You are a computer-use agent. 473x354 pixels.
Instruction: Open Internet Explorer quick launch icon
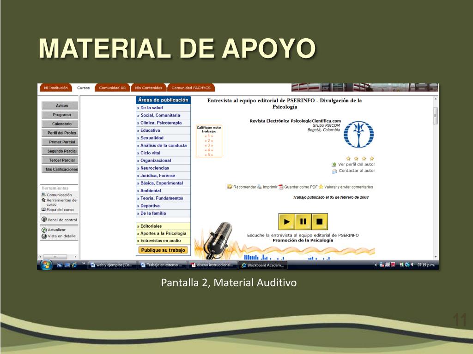pos(74,265)
